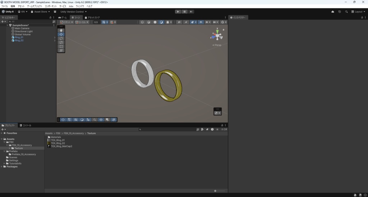Click the search by log type icon

coord(212,129)
